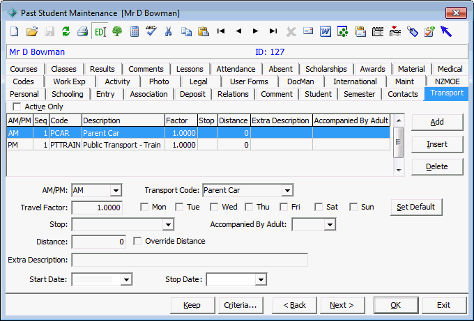Image resolution: width=474 pixels, height=321 pixels.
Task: Click the transport list scrollbar thumb
Action: pyautogui.click(x=398, y=142)
